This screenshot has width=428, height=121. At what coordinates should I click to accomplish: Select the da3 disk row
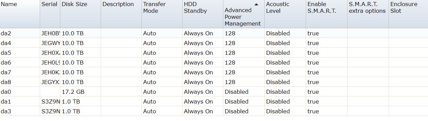[214, 111]
